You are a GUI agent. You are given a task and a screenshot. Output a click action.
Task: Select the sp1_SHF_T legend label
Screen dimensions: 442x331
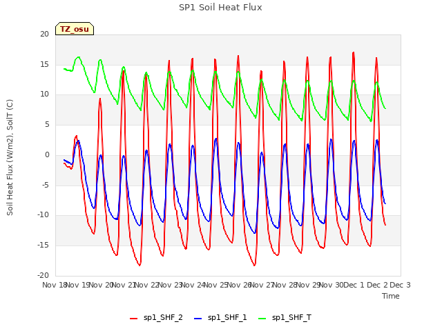coord(291,318)
